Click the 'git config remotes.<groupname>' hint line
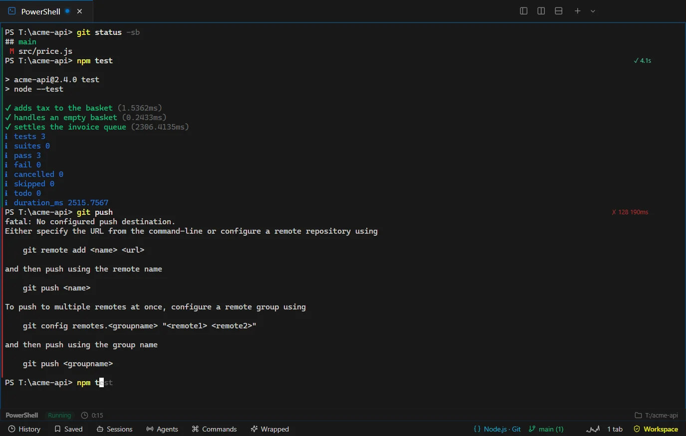This screenshot has width=686, height=436. click(140, 326)
